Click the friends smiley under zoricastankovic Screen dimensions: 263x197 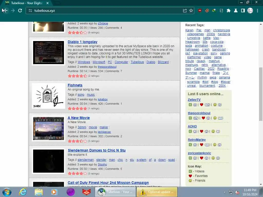click(213, 158)
